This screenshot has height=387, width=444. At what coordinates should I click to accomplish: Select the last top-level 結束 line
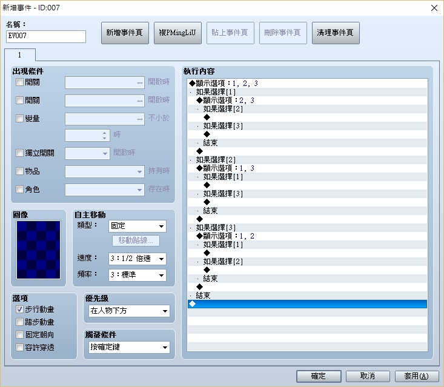307,296
